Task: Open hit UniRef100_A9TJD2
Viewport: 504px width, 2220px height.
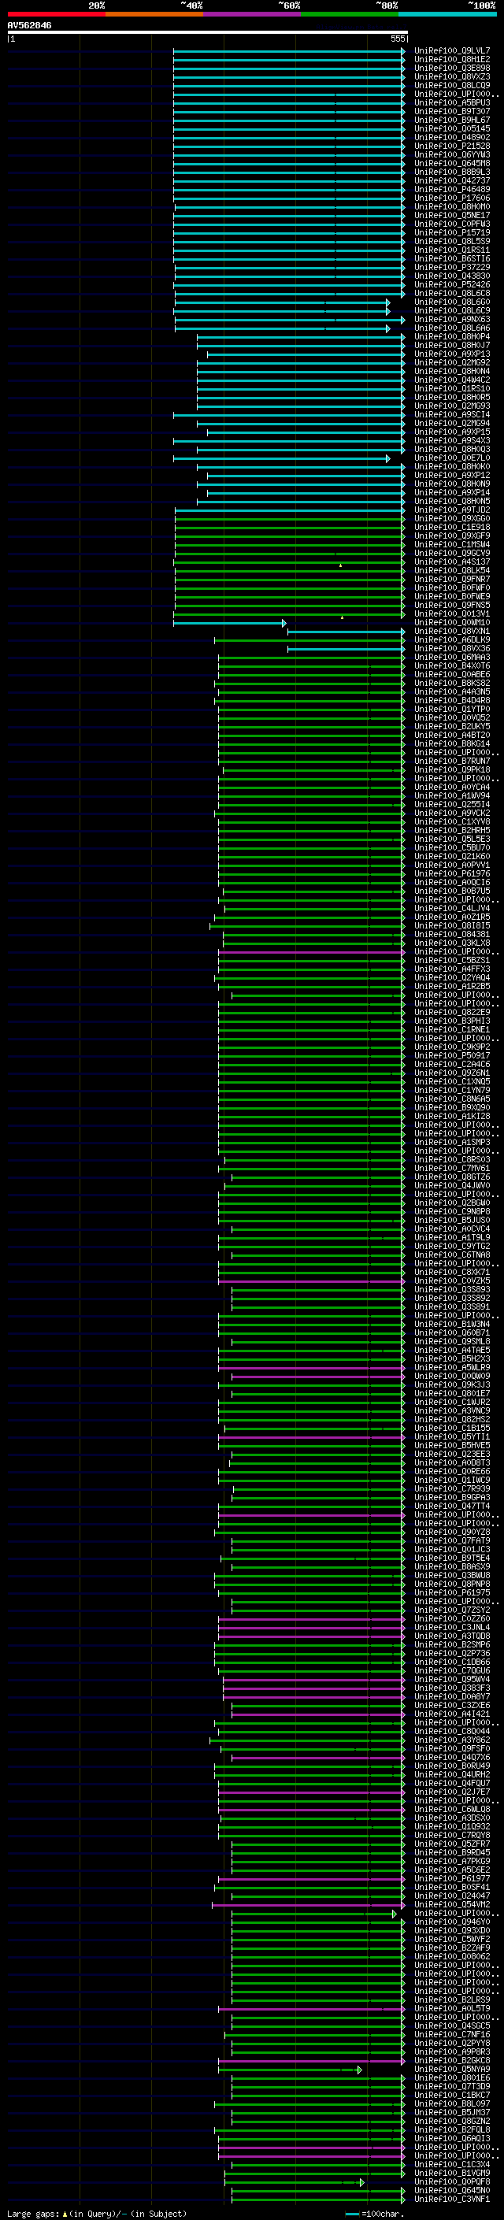Action: coord(452,510)
